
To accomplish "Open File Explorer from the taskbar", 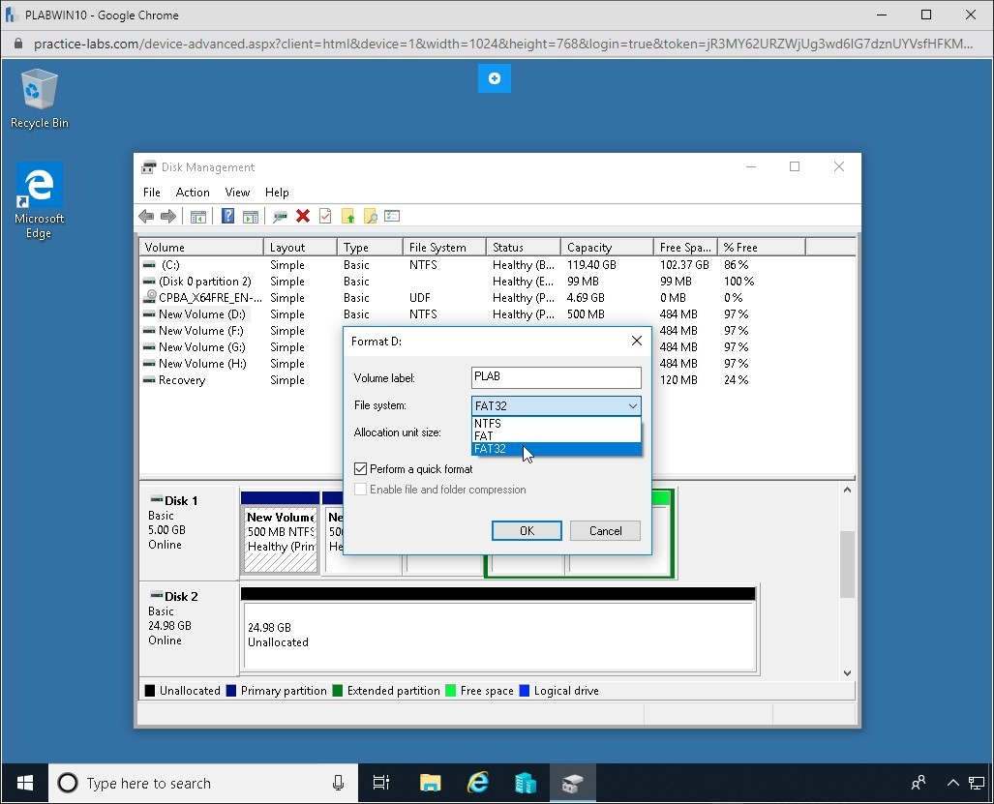I will (x=431, y=783).
